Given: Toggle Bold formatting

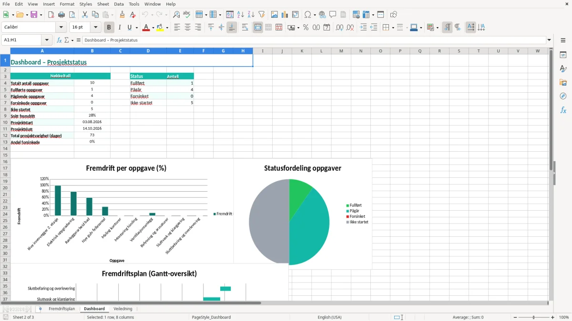Looking at the screenshot, I should tap(109, 28).
